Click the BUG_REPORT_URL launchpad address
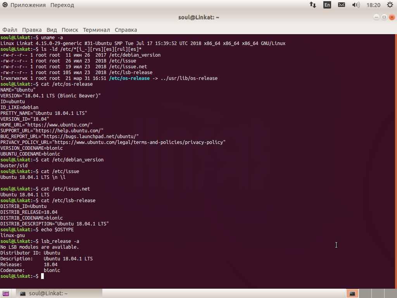The image size is (397, 298). pos(90,137)
